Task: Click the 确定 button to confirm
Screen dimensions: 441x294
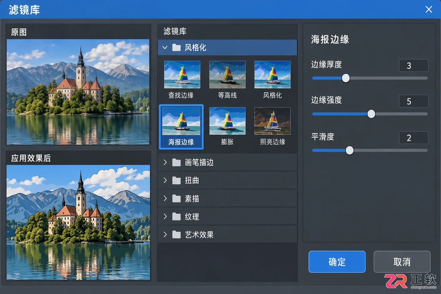Action: 337,262
